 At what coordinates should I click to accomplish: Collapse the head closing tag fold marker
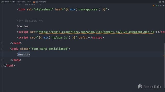click(x=2, y=43)
